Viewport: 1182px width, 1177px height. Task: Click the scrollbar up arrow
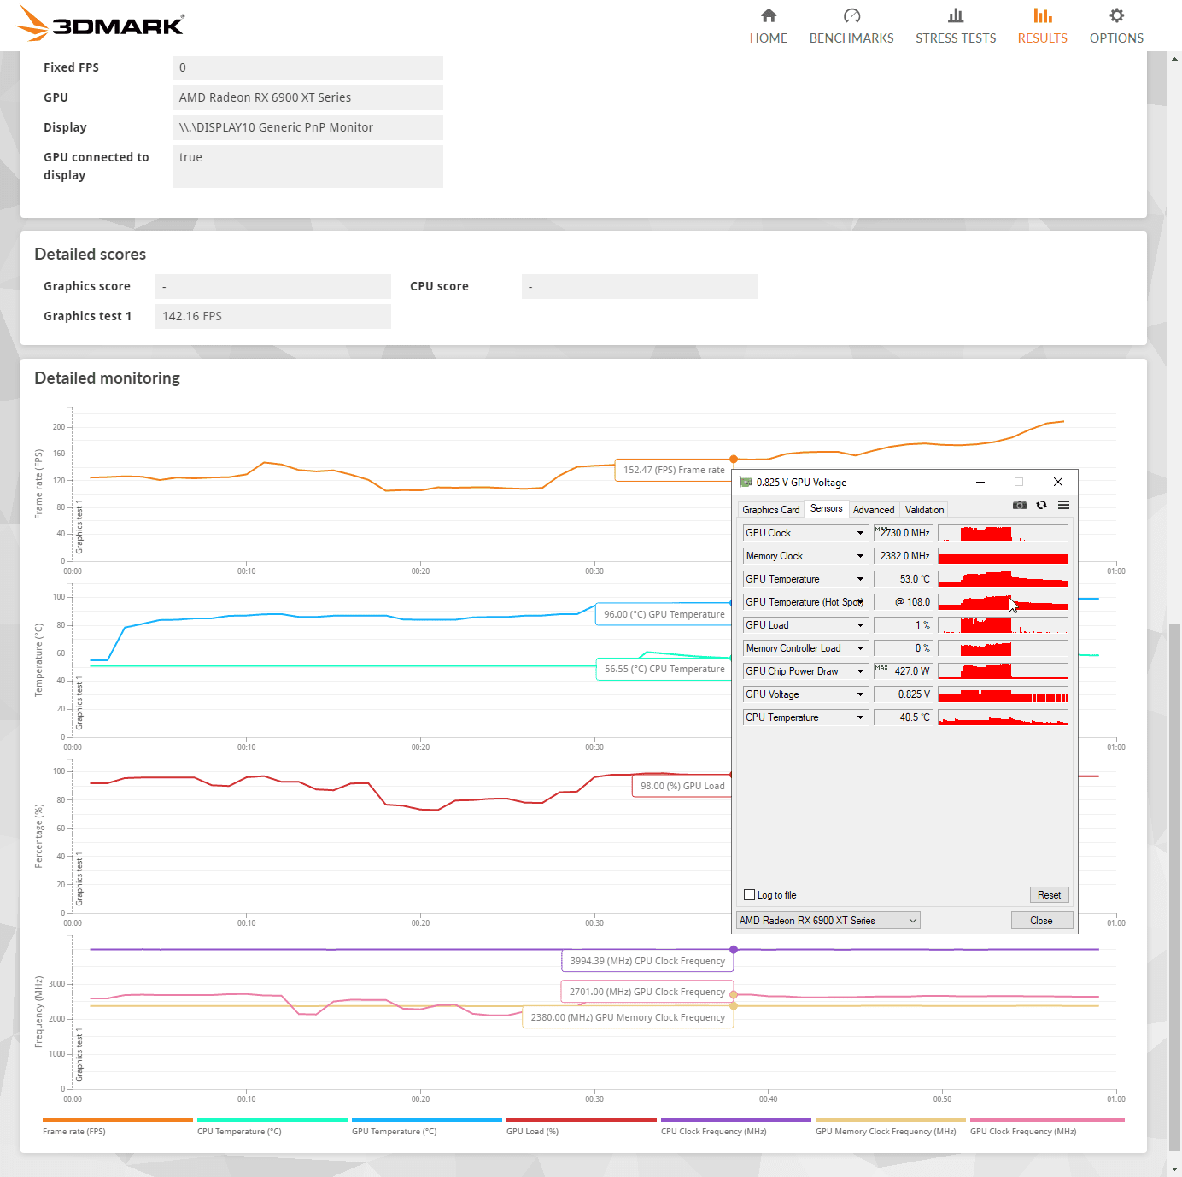pos(1175,59)
